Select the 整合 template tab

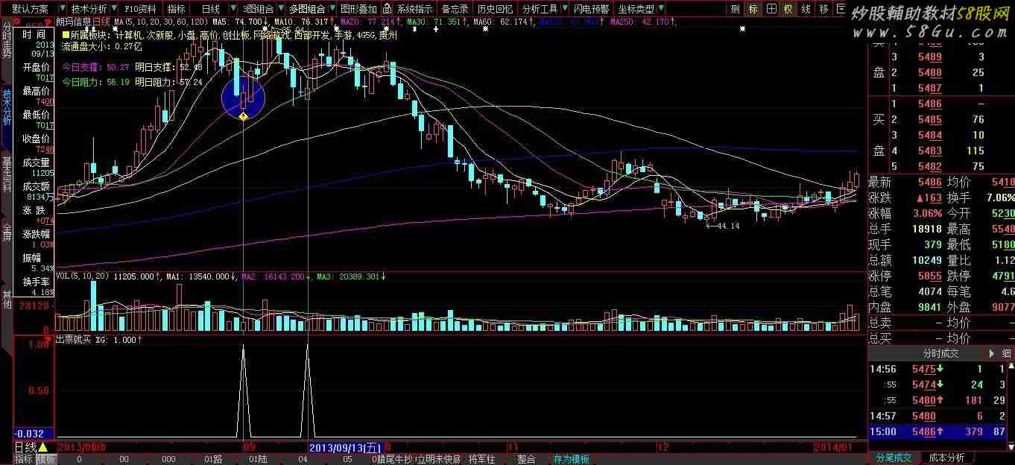coord(526,459)
